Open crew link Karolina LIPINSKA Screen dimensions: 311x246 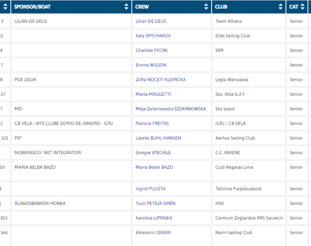coord(154,218)
